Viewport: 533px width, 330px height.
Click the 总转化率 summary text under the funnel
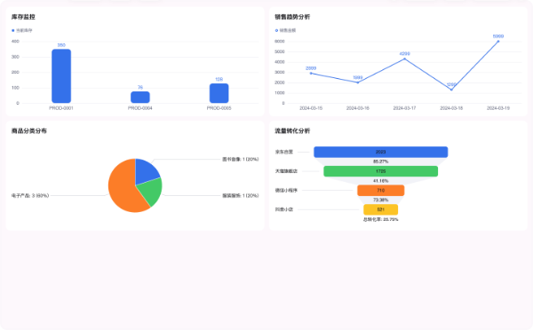pyautogui.click(x=381, y=220)
